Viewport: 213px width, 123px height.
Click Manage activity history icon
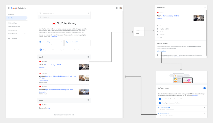click(159, 114)
